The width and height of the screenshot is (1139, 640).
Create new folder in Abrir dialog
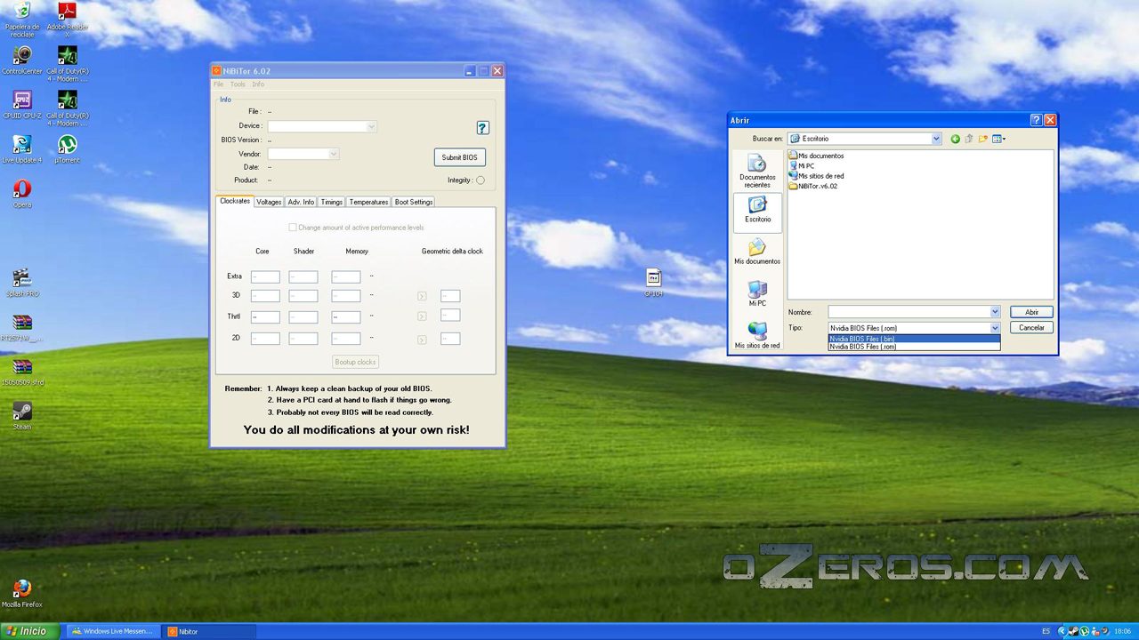point(983,139)
